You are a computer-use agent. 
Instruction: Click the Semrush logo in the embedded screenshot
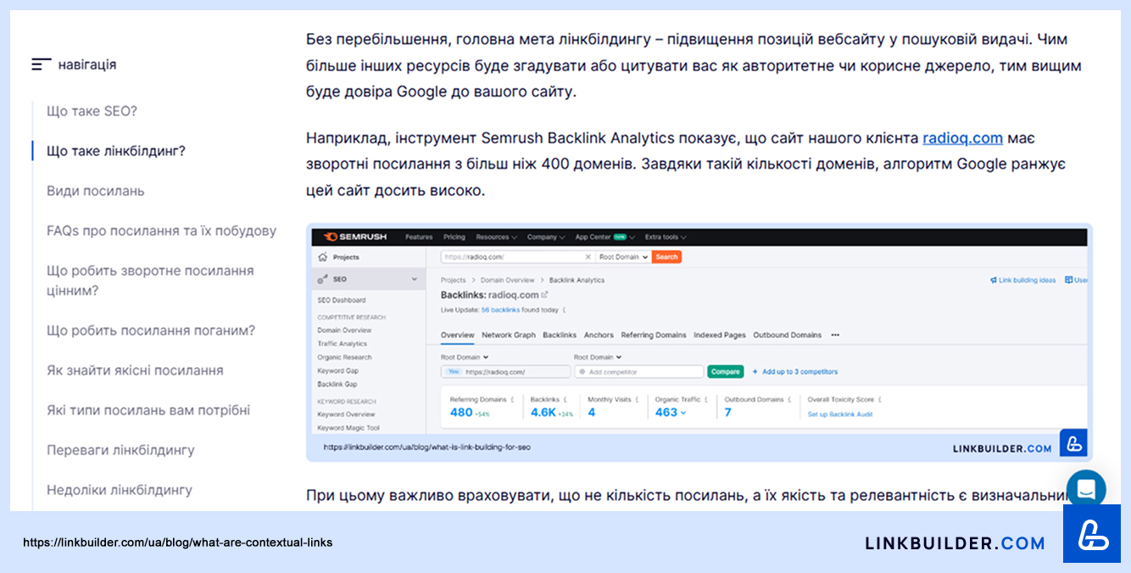356,237
